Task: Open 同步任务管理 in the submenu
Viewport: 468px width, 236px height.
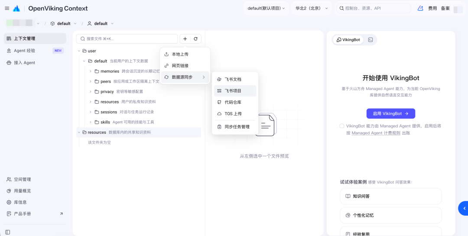Action: point(235,127)
